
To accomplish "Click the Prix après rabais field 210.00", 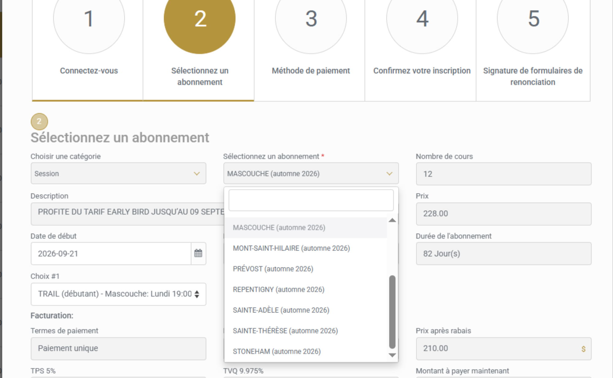I will tap(504, 349).
